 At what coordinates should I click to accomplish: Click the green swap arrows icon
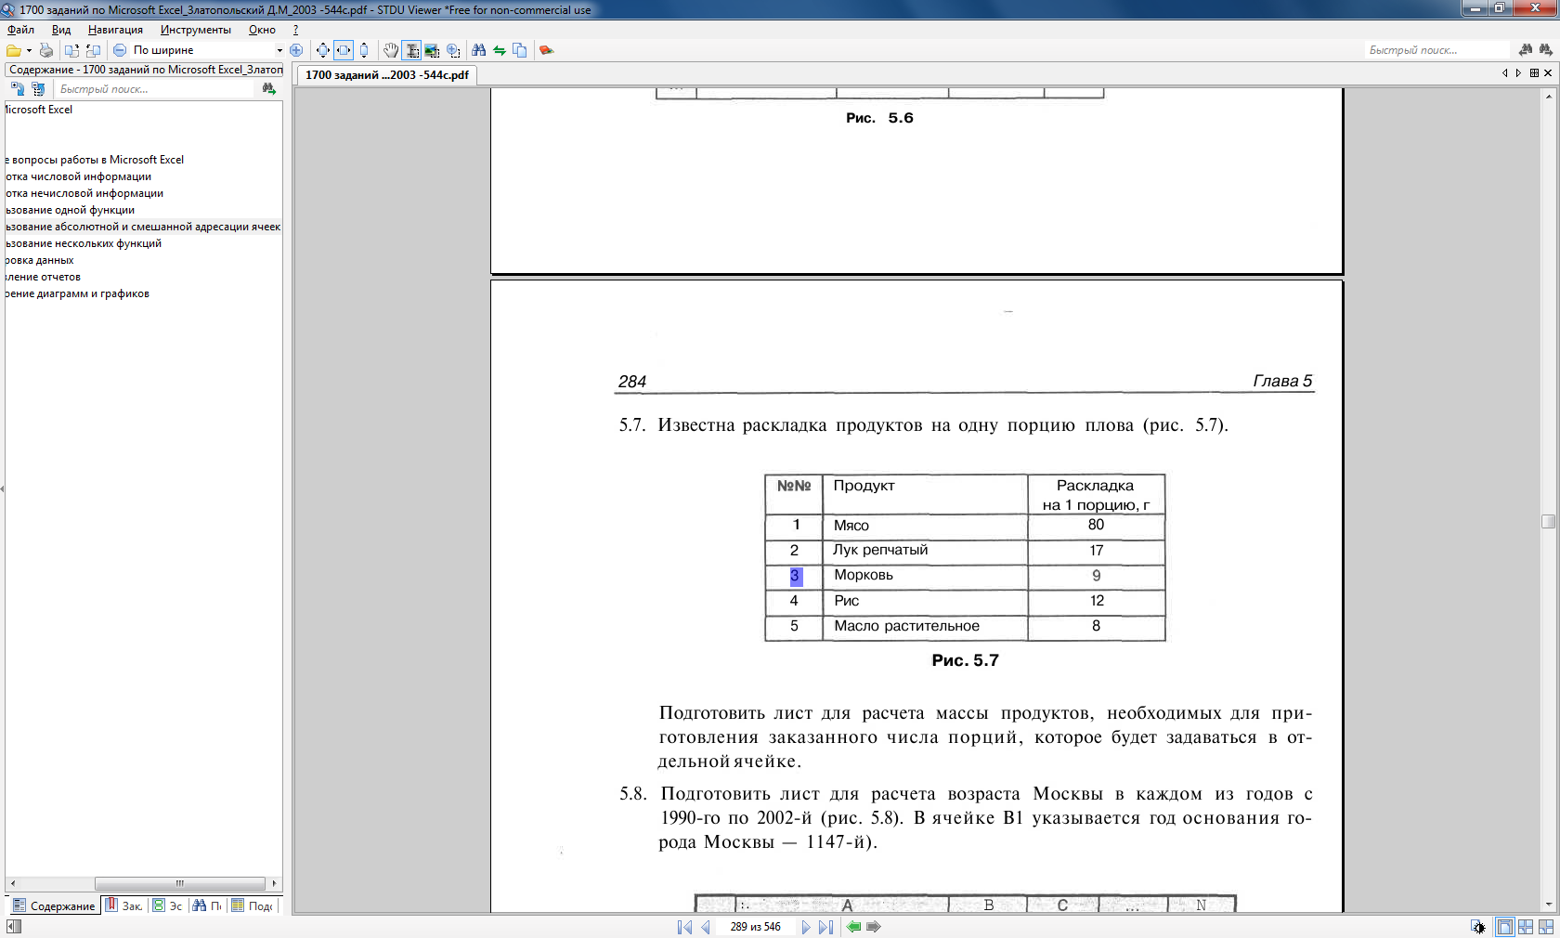pos(500,50)
